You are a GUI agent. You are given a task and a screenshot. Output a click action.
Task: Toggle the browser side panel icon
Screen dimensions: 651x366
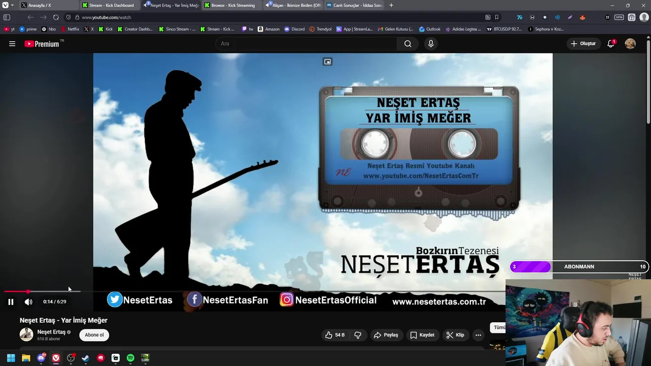(7, 17)
